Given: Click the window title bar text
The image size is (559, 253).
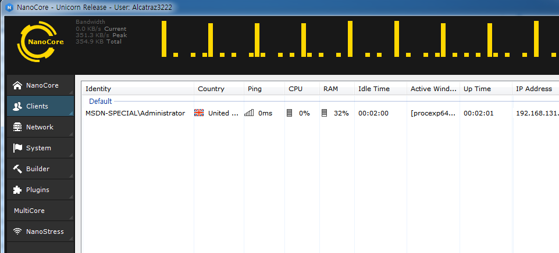Looking at the screenshot, I should click(94, 8).
